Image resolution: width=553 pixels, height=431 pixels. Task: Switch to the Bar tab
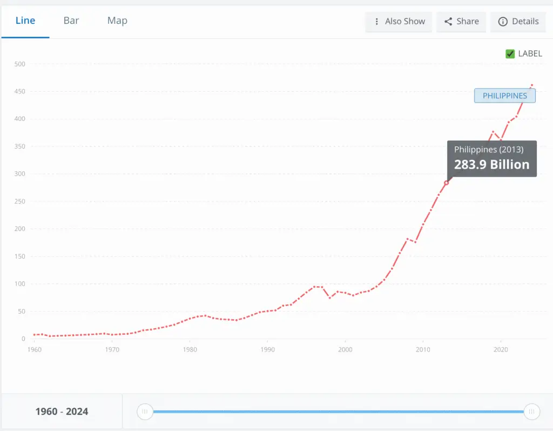[71, 21]
